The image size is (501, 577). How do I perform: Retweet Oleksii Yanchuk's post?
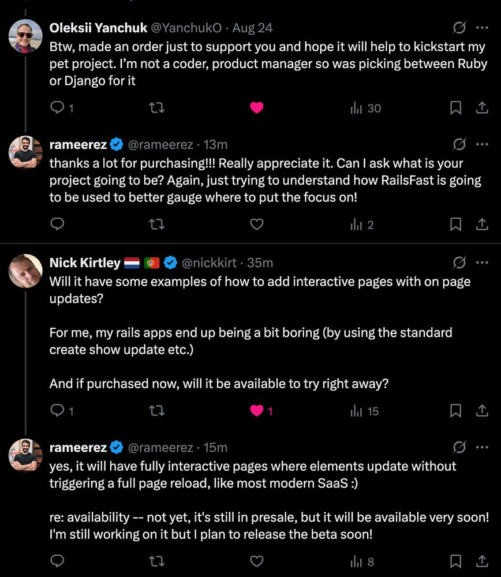(156, 108)
